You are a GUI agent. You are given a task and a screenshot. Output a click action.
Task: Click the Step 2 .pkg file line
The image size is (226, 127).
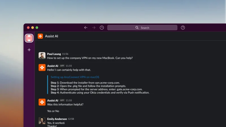[88, 86]
